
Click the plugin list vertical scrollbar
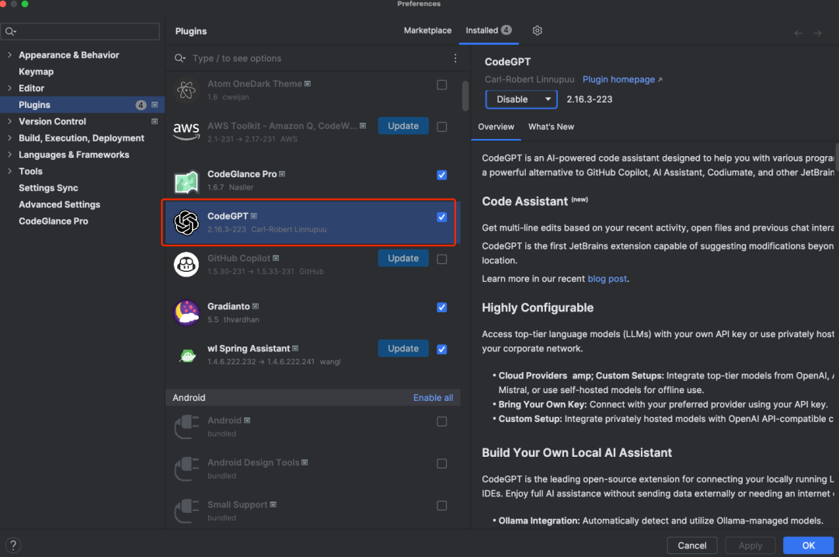click(x=465, y=96)
